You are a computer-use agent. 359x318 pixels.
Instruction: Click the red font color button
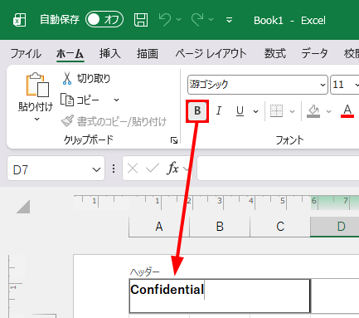(x=347, y=111)
